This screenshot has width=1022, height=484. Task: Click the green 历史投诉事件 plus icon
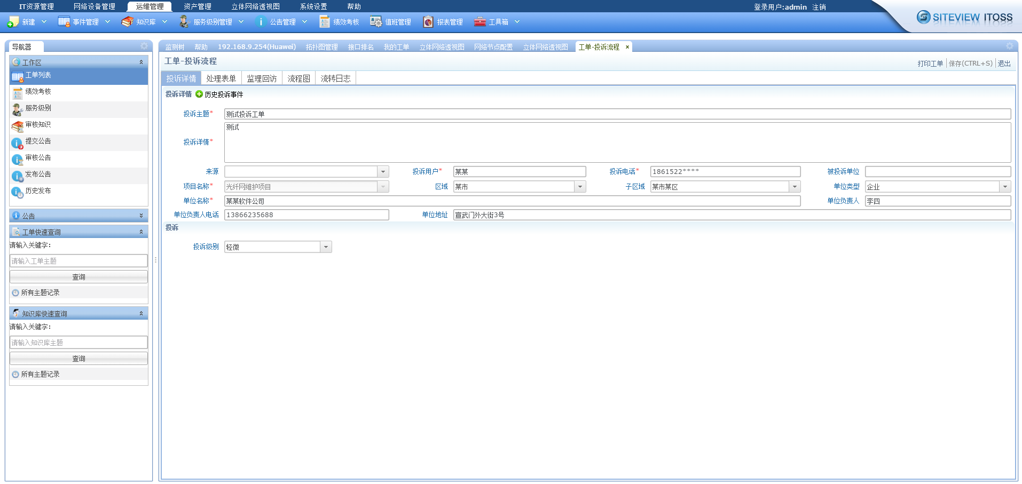(x=199, y=94)
